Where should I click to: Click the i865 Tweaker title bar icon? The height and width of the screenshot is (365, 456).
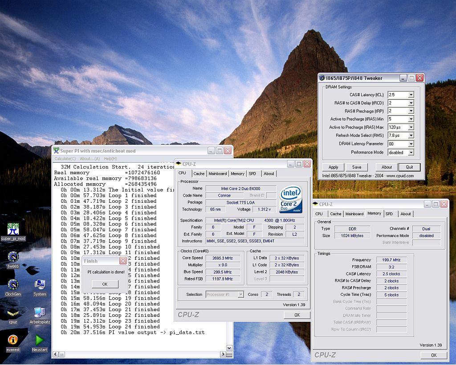[x=322, y=78]
